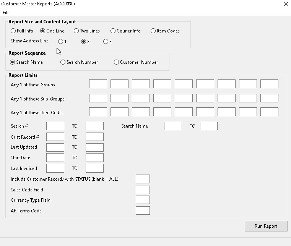Screen dimensions: 291x246
Task: Click the Sales Code Field input
Action: (x=143, y=190)
